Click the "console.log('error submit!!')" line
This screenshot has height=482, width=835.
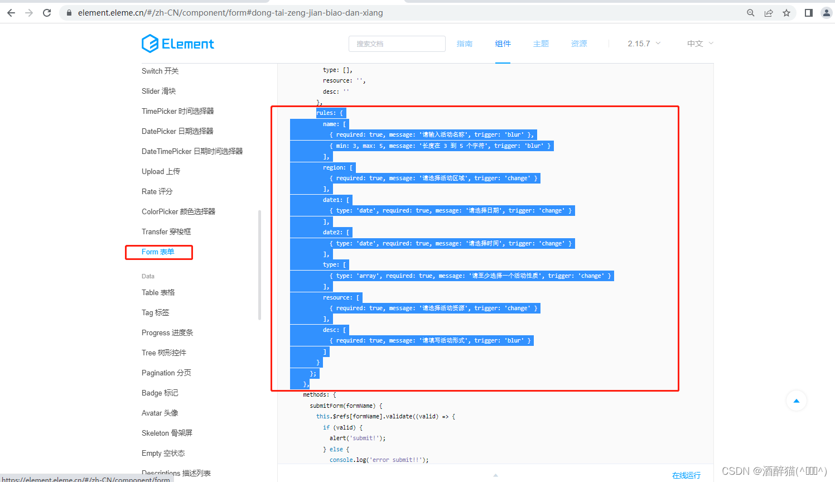click(379, 460)
